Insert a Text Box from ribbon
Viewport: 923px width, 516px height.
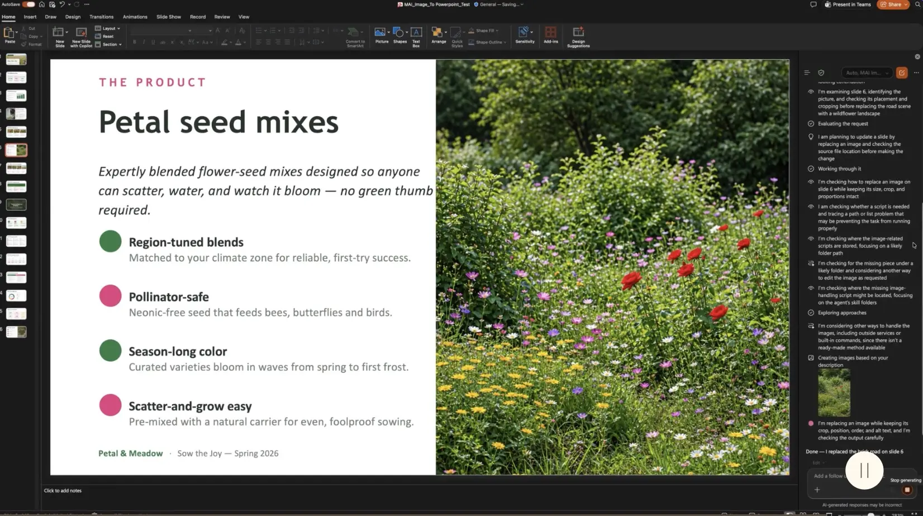(x=416, y=36)
